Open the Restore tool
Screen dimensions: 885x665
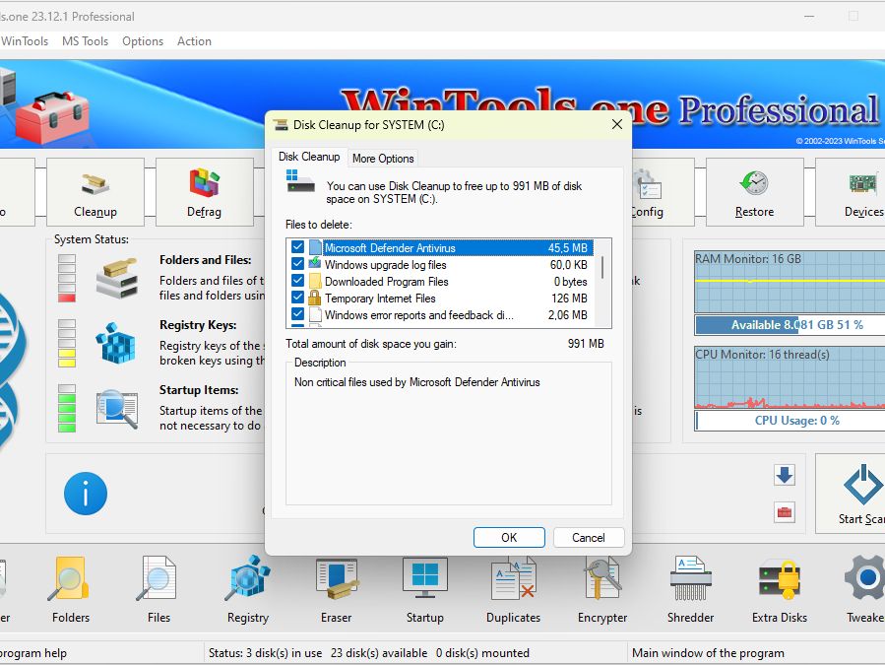pos(755,192)
